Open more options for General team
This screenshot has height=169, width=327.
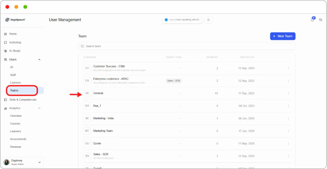click(x=289, y=93)
